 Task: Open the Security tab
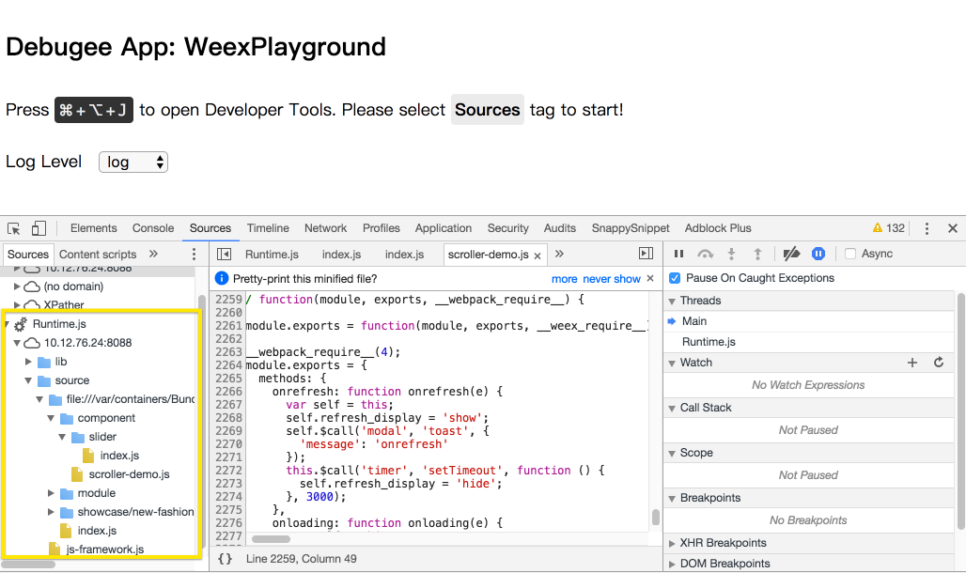tap(507, 228)
